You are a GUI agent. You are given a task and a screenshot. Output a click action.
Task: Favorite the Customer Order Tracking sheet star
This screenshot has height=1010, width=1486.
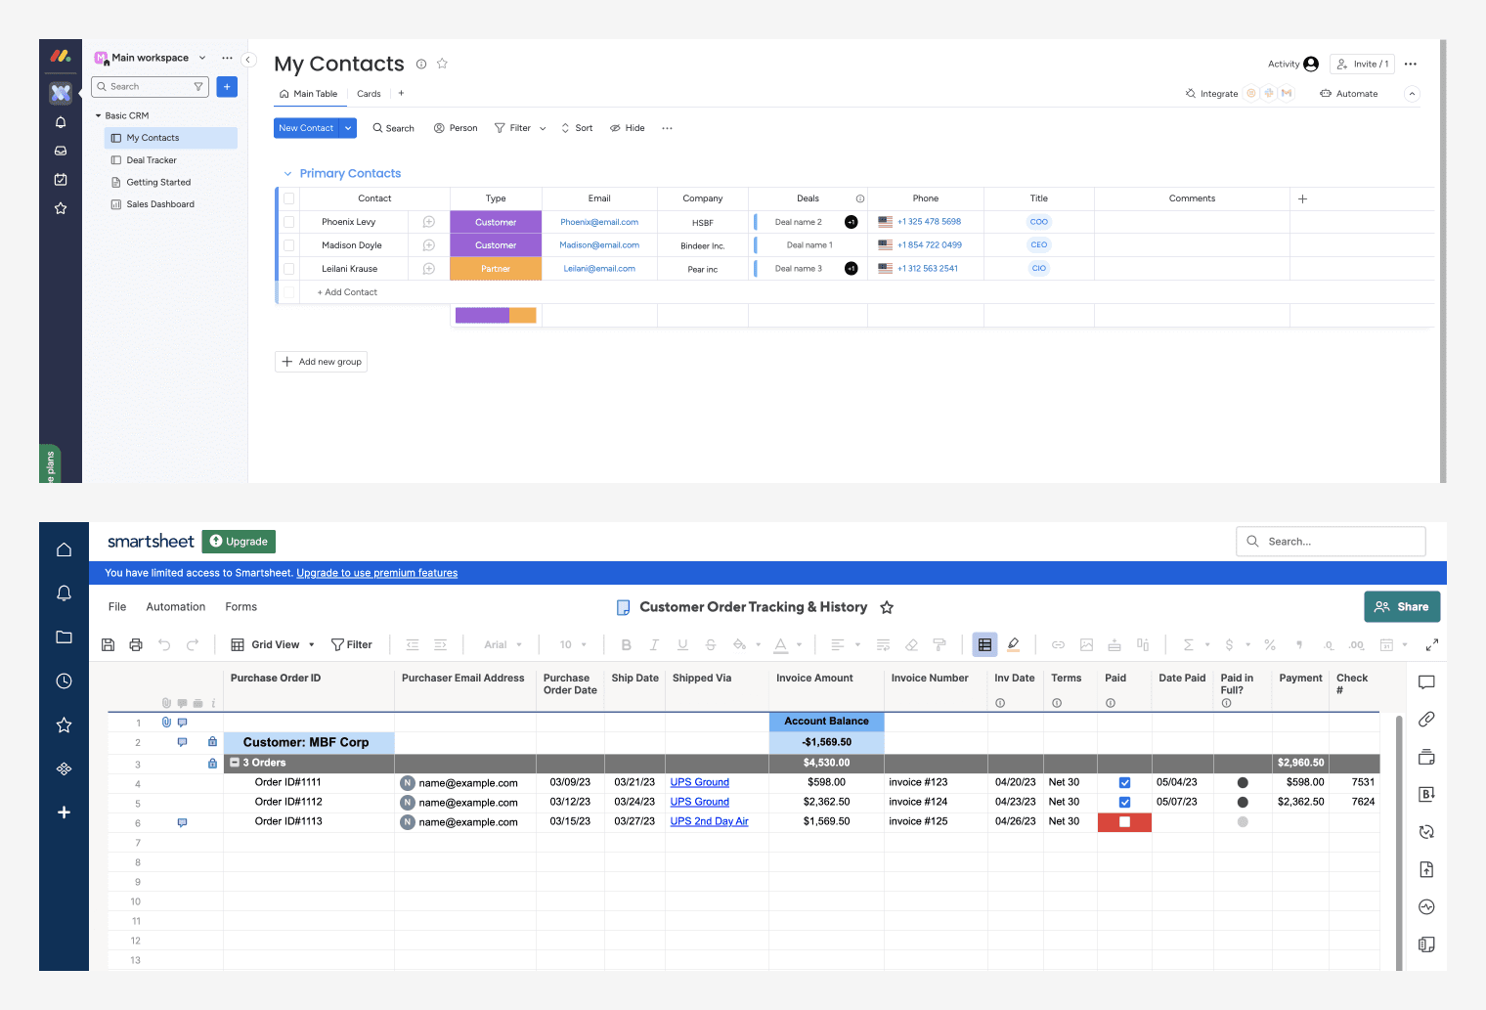click(887, 607)
